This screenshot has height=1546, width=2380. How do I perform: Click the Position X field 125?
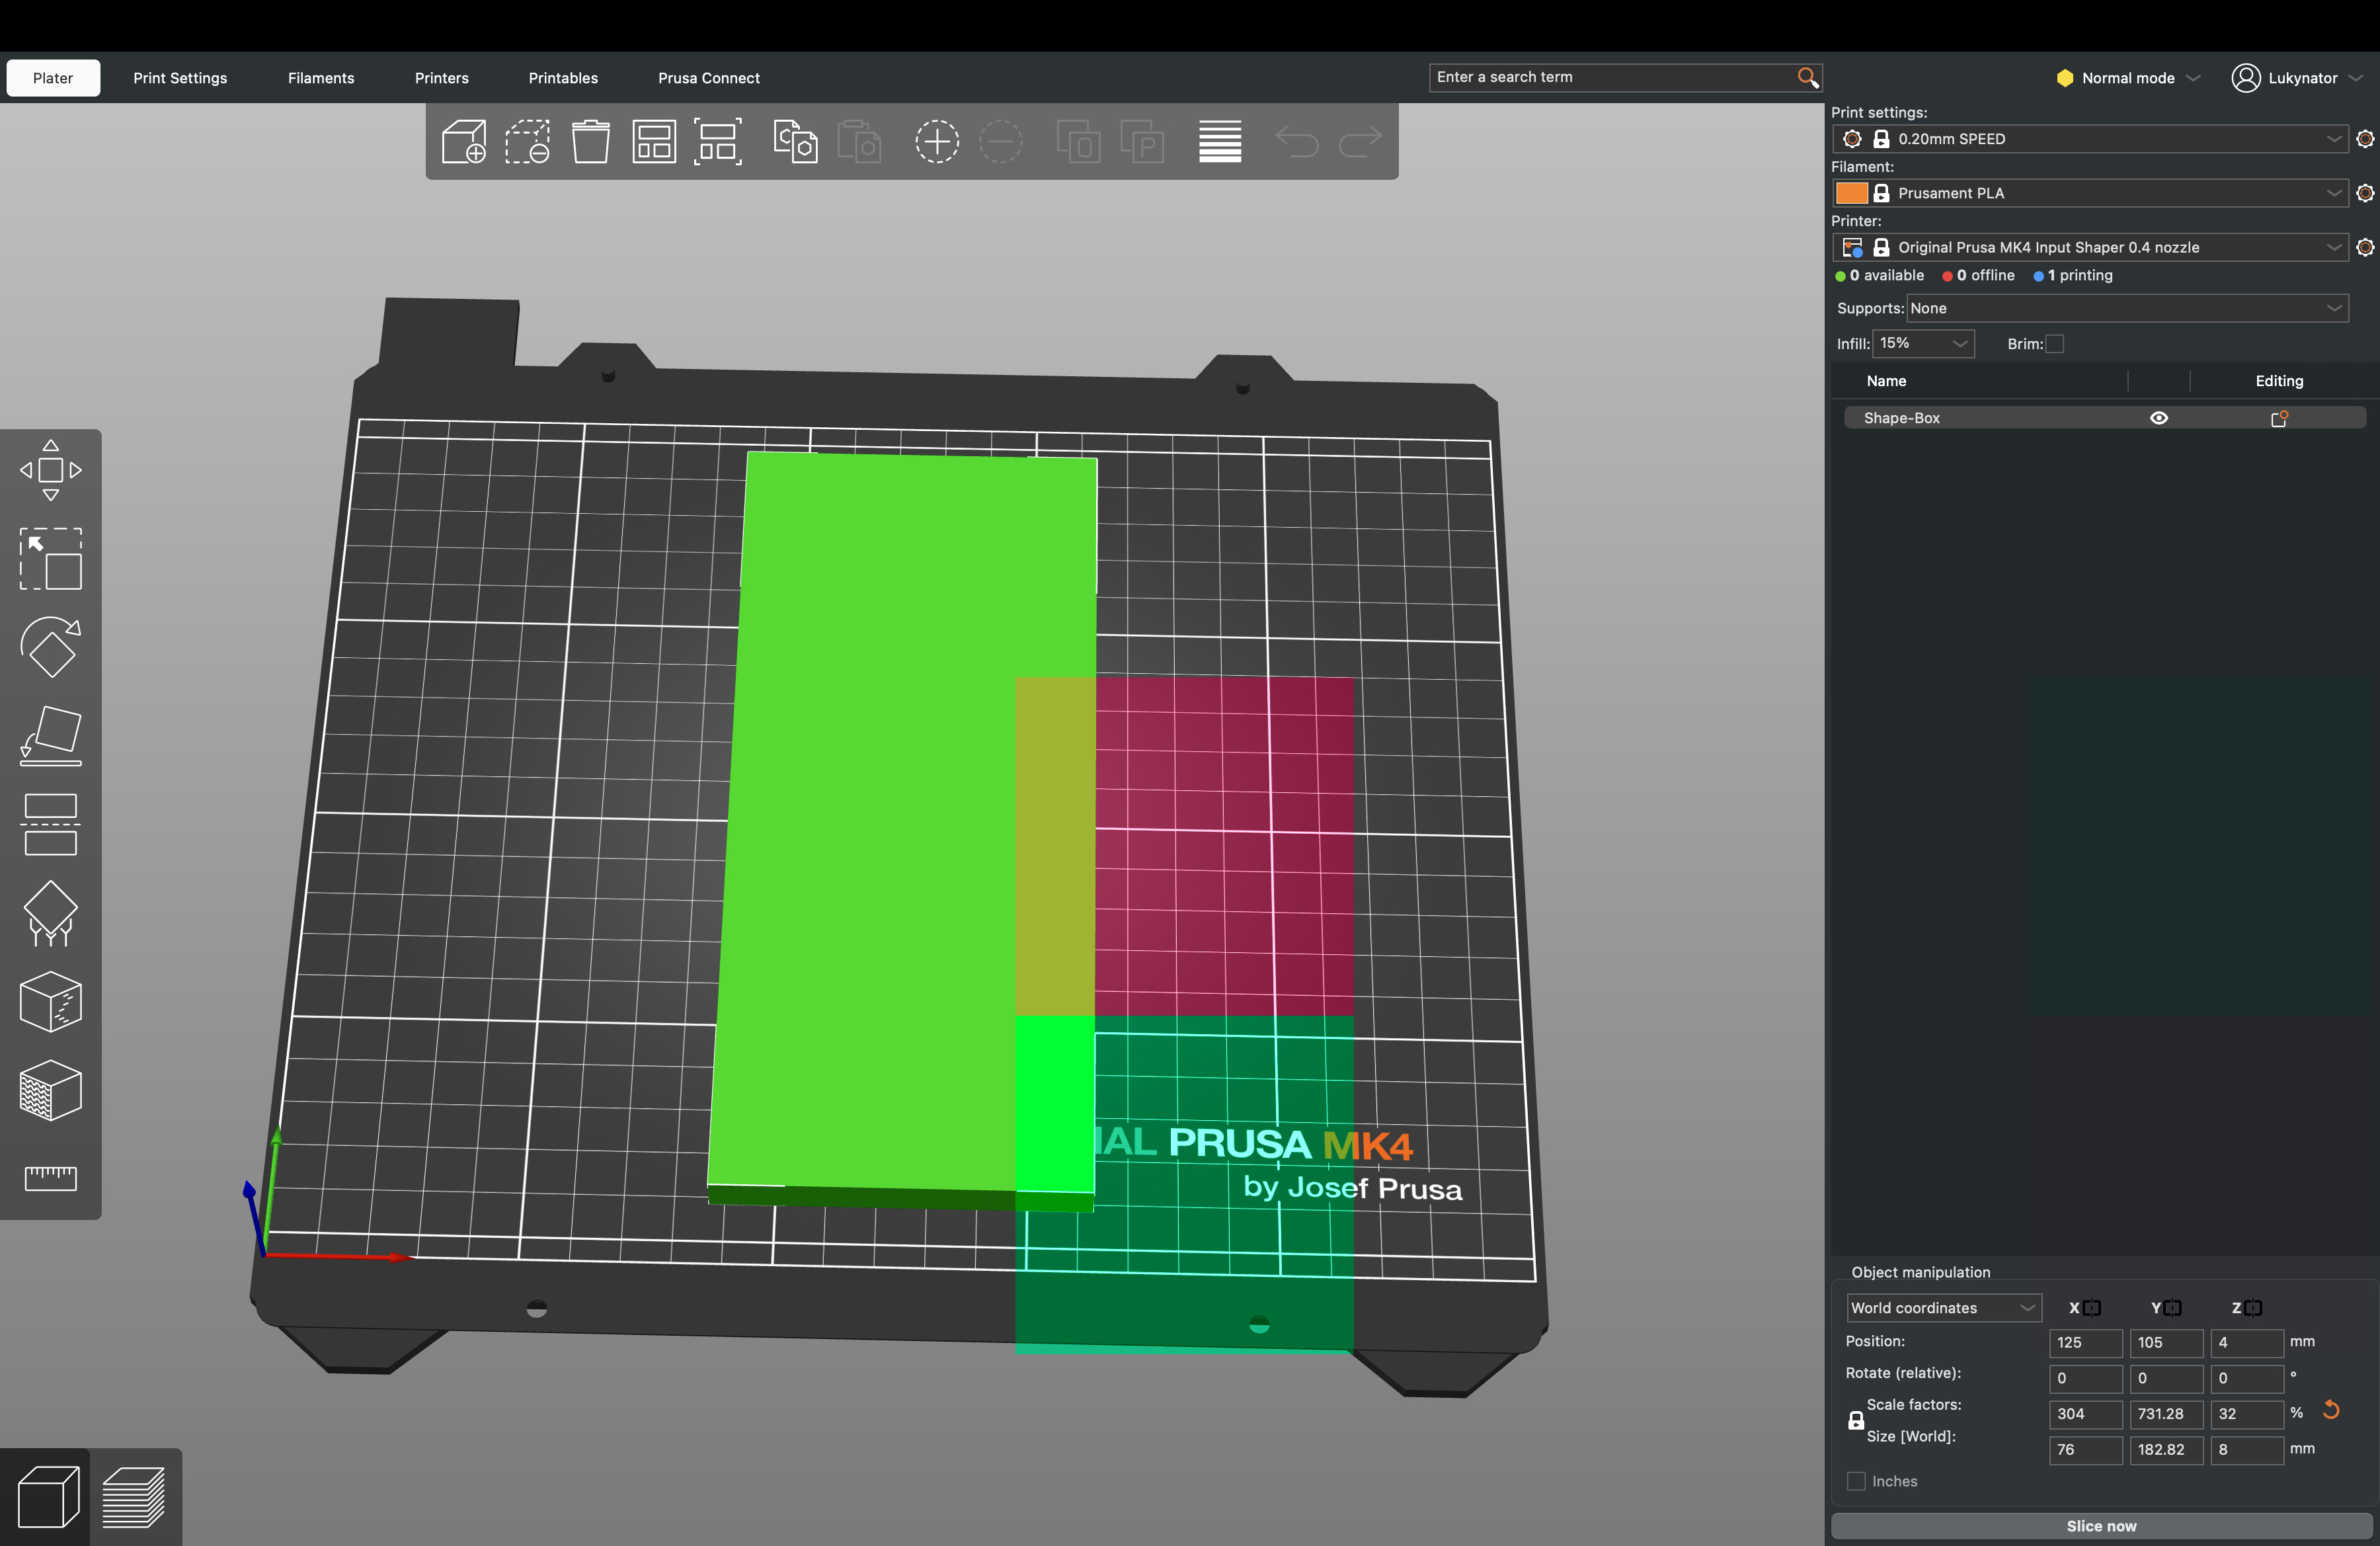2085,1342
